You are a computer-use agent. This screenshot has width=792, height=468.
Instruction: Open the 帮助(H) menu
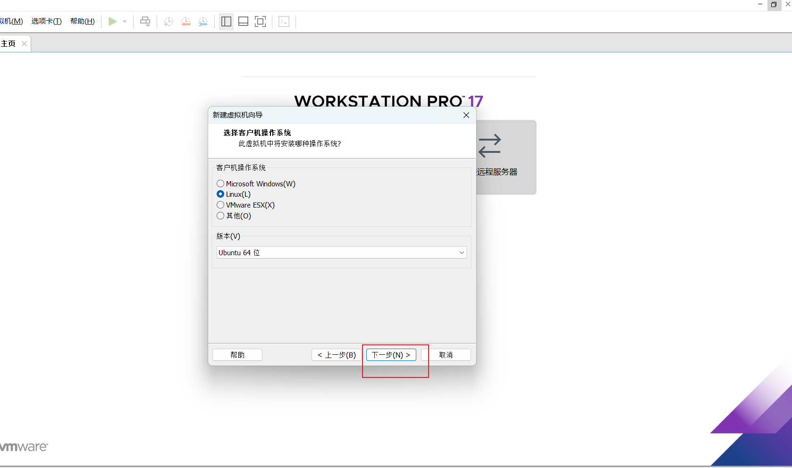[x=83, y=21]
